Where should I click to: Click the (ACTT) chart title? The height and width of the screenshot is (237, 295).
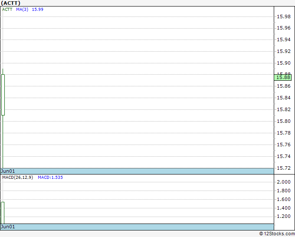pyautogui.click(x=11, y=3)
